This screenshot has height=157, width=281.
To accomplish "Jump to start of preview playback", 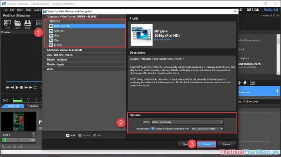I will tap(8, 87).
